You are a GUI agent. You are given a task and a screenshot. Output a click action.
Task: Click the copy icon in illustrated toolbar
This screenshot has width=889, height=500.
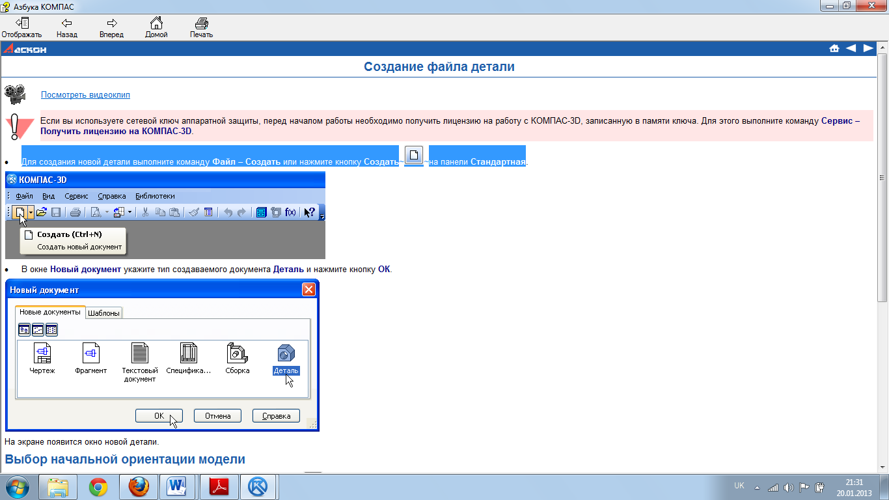click(x=160, y=212)
